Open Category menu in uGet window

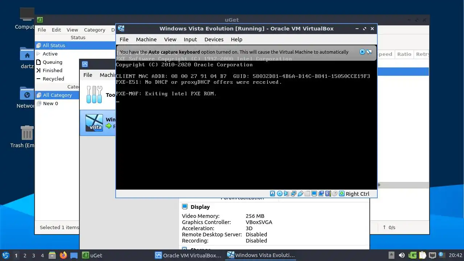pyautogui.click(x=95, y=30)
